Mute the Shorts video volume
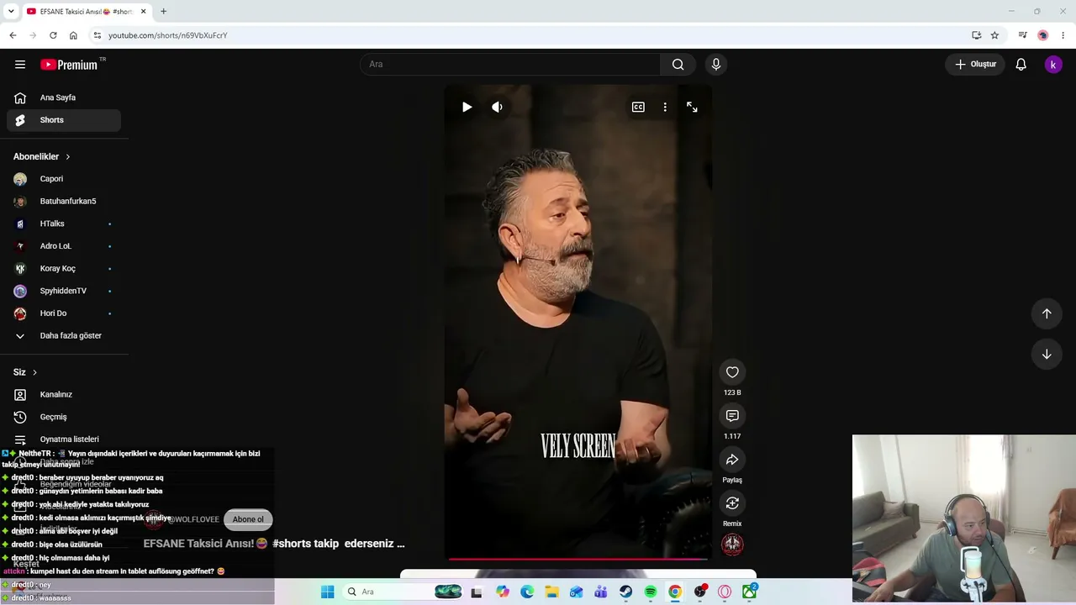Image resolution: width=1076 pixels, height=605 pixels. [497, 108]
